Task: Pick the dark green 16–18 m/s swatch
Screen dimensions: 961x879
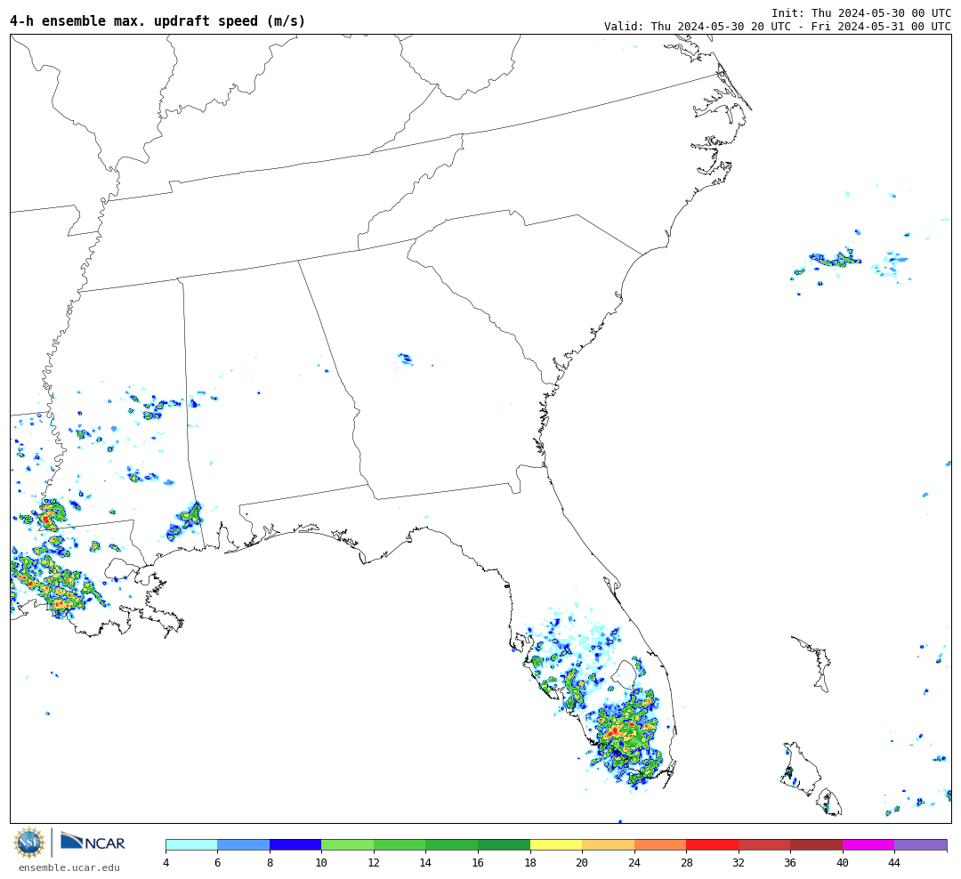Action: (504, 844)
